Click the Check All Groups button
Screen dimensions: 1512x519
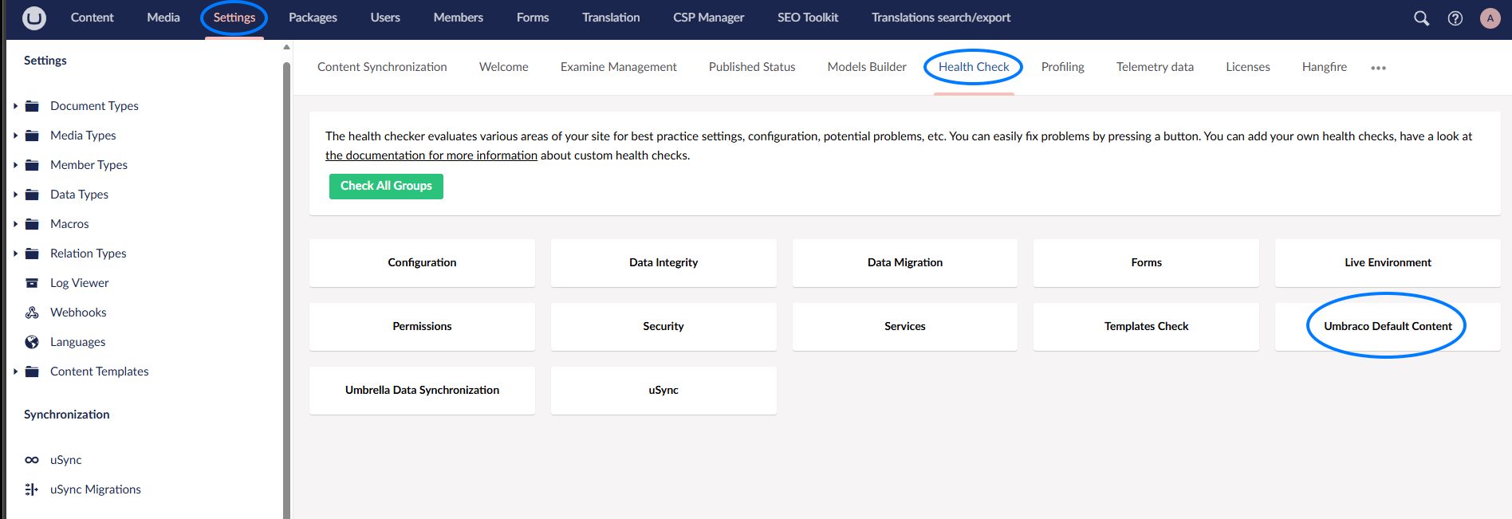386,186
